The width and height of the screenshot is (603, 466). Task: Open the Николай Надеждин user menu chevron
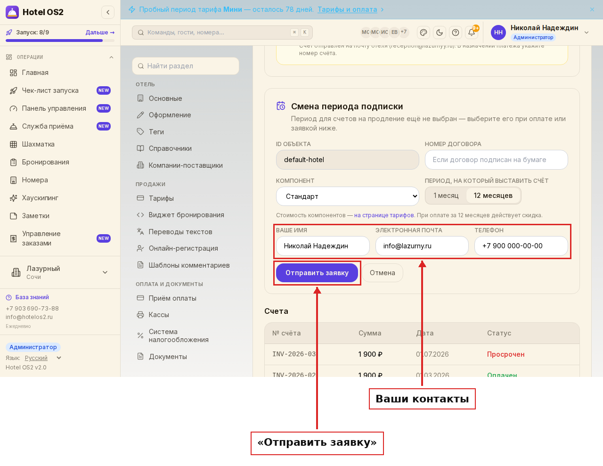[587, 33]
